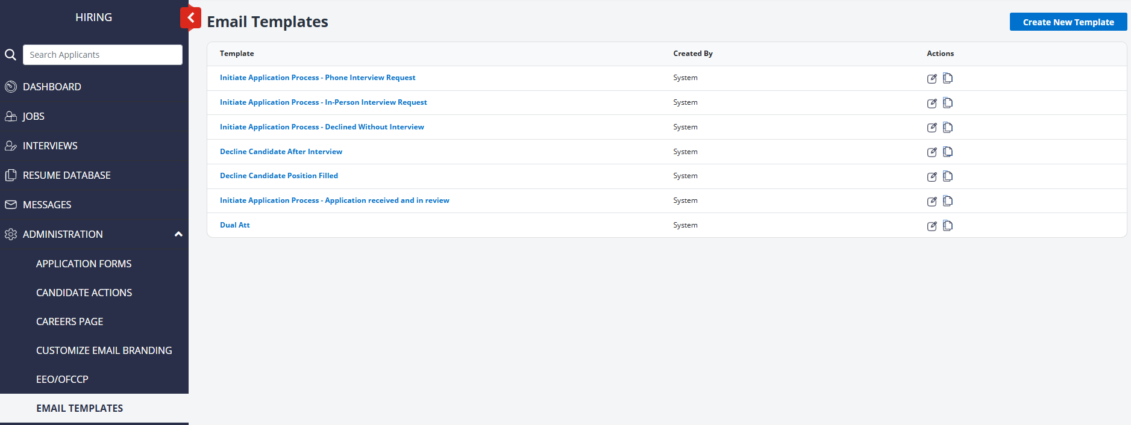This screenshot has height=425, width=1131.
Task: Click copy icon for Phone Interview Request template
Action: tap(948, 78)
